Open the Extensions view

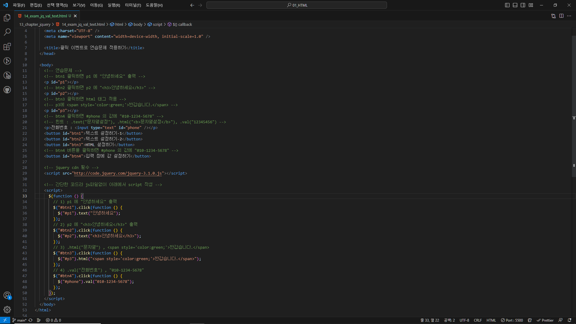[7, 46]
